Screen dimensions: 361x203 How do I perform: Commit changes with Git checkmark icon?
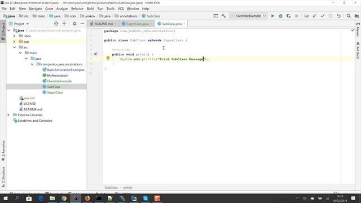click(x=322, y=16)
